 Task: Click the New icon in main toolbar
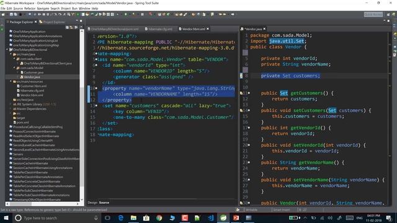(3, 14)
